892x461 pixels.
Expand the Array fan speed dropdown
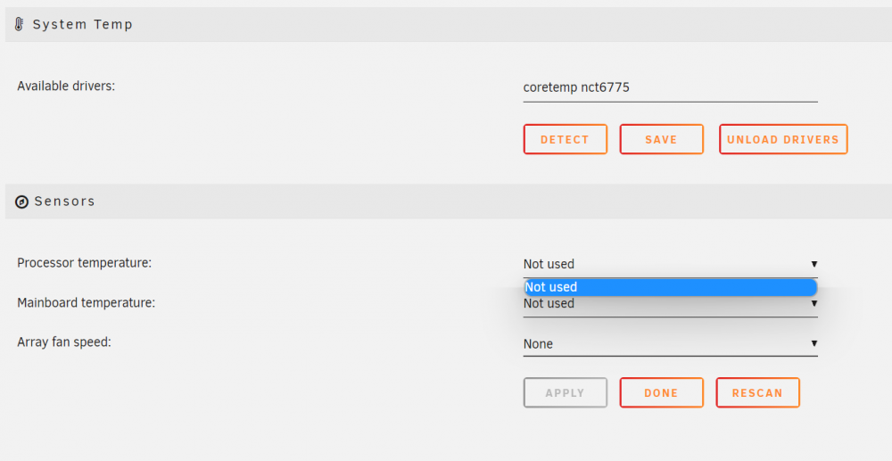click(670, 344)
